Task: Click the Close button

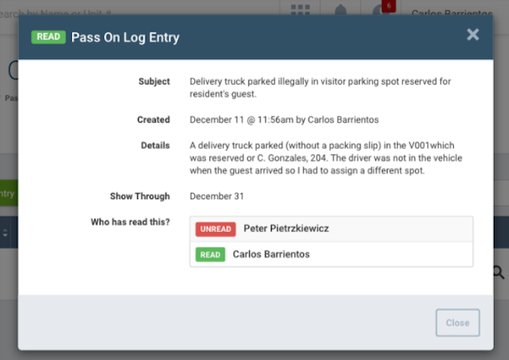Action: click(457, 322)
